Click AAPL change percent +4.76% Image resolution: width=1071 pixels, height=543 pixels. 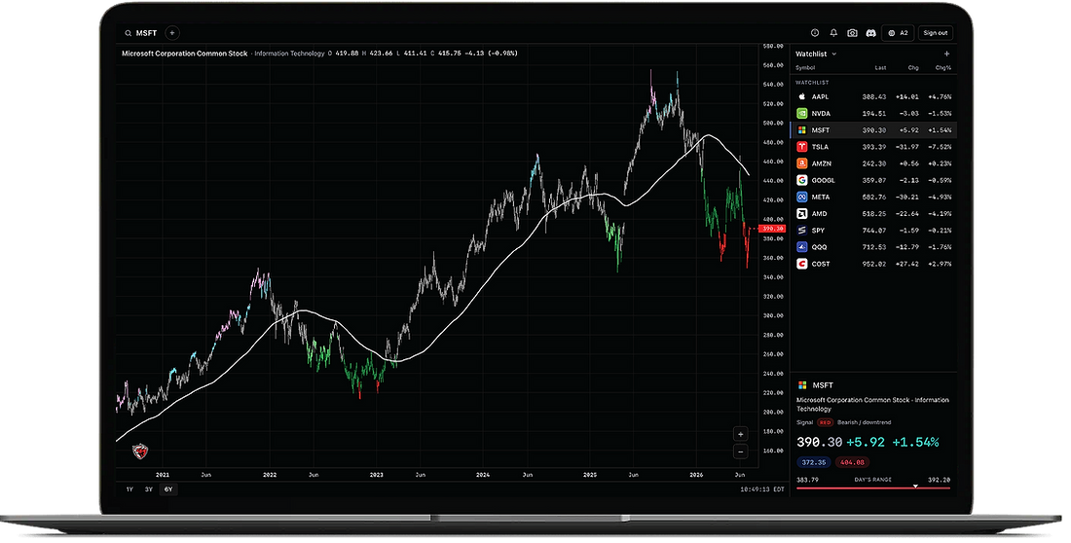tap(940, 97)
